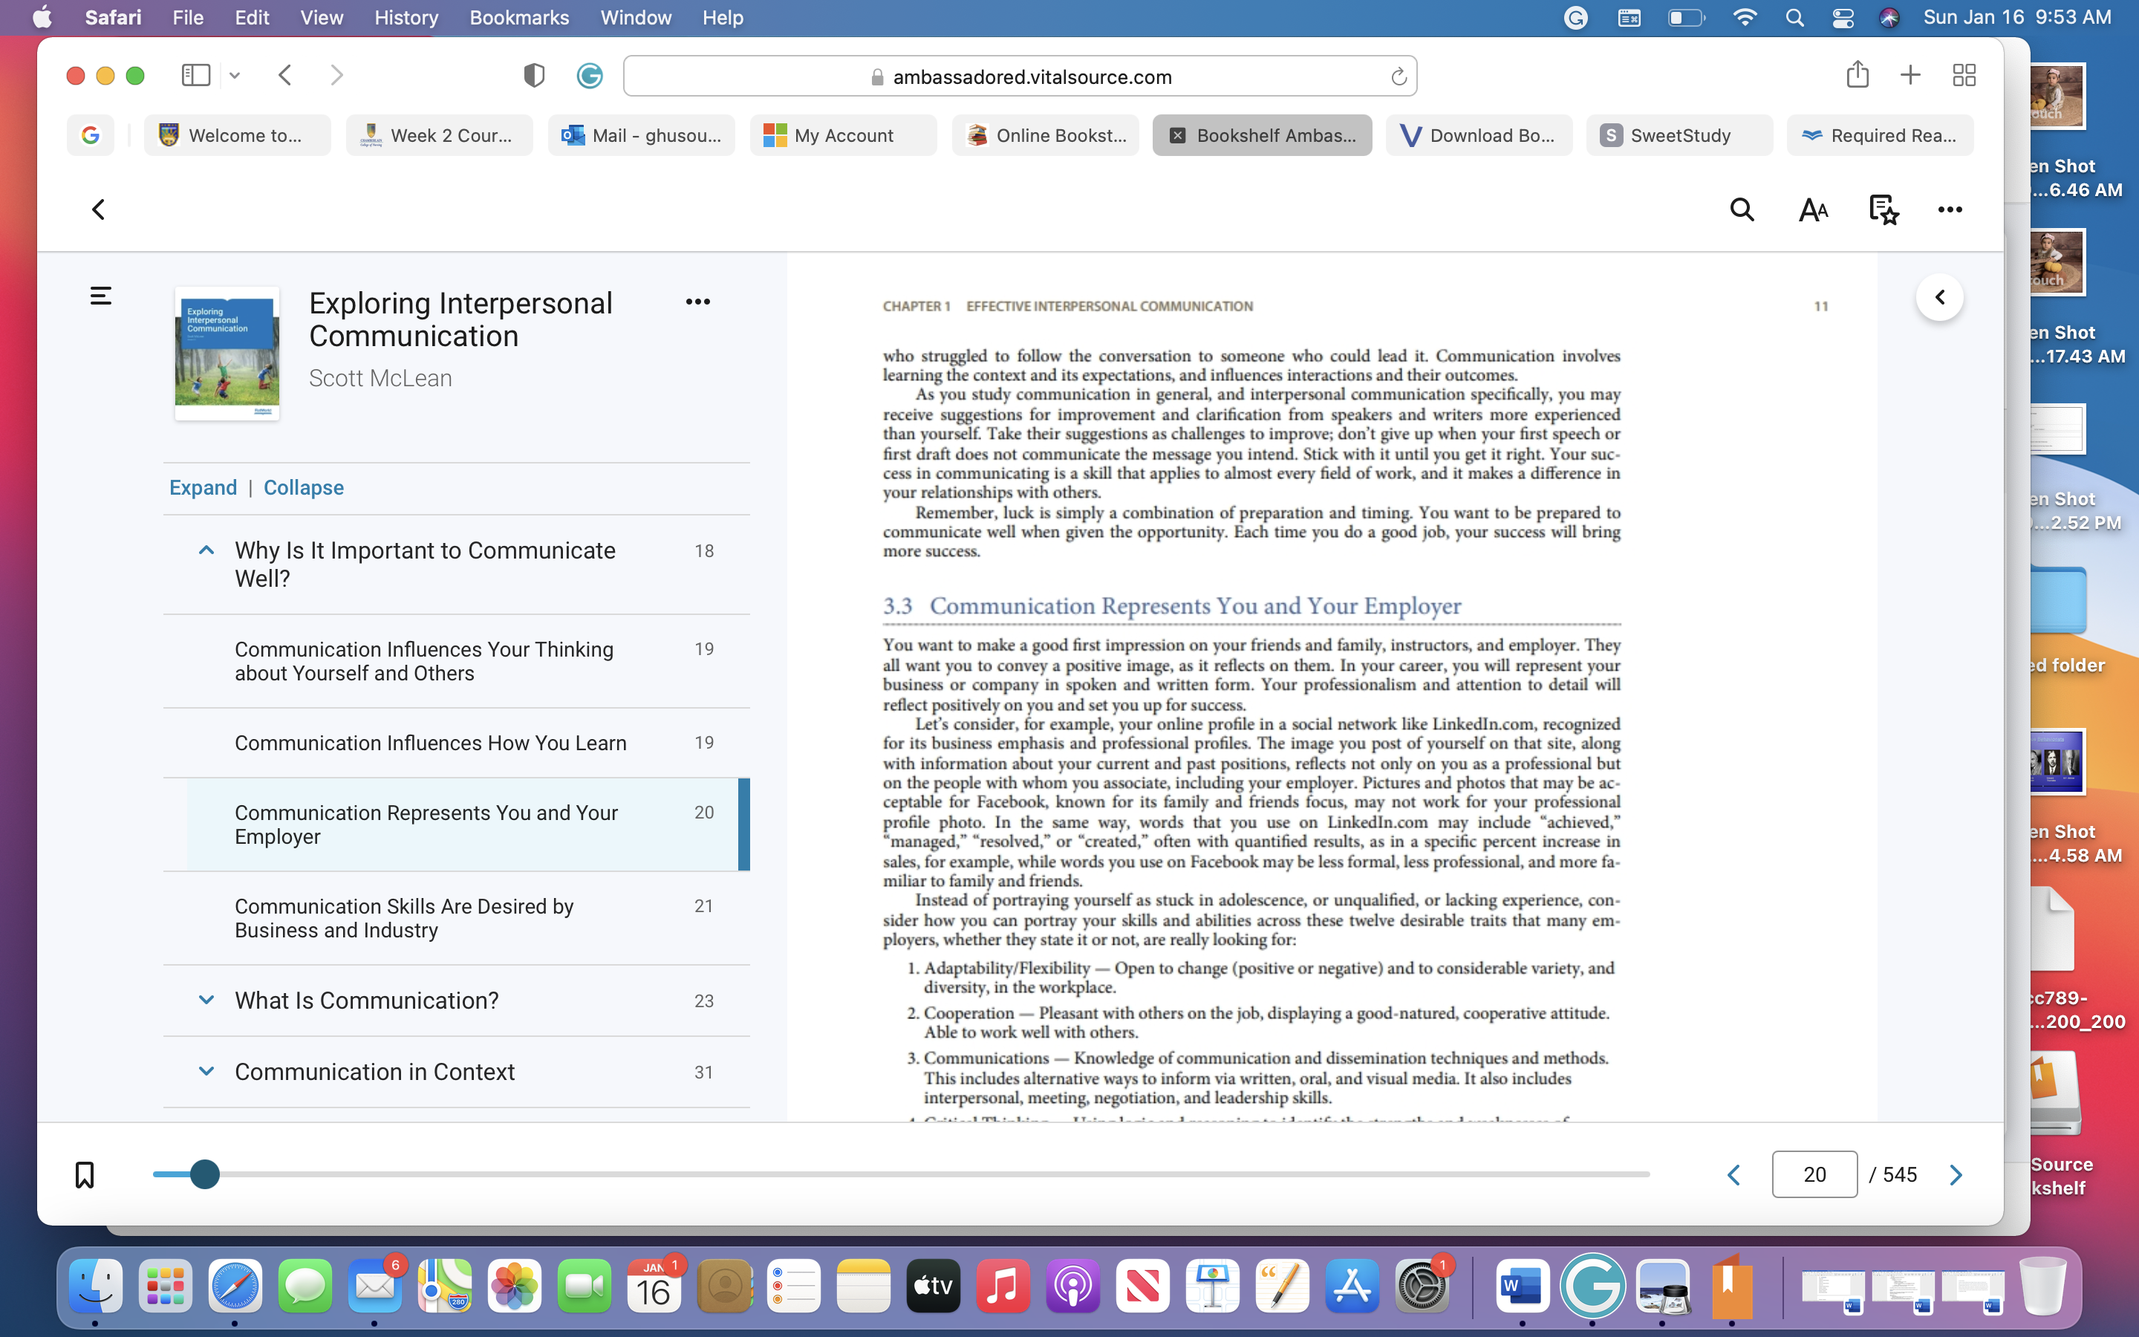2139x1337 pixels.
Task: Open the book search magnifier icon
Action: [x=1741, y=209]
